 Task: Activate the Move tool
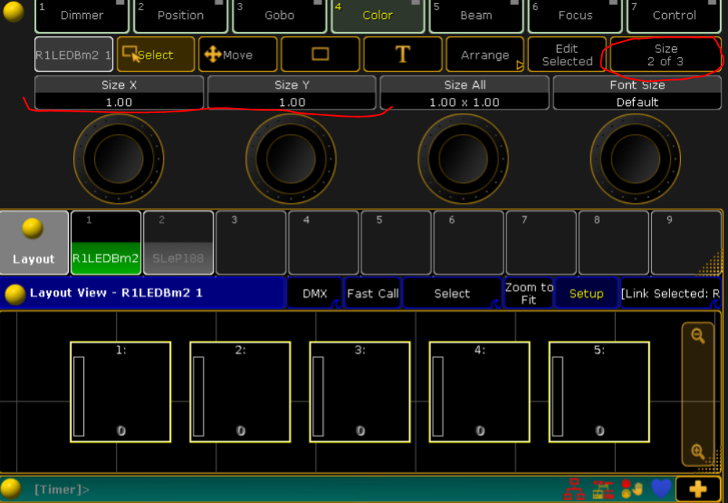coord(238,54)
